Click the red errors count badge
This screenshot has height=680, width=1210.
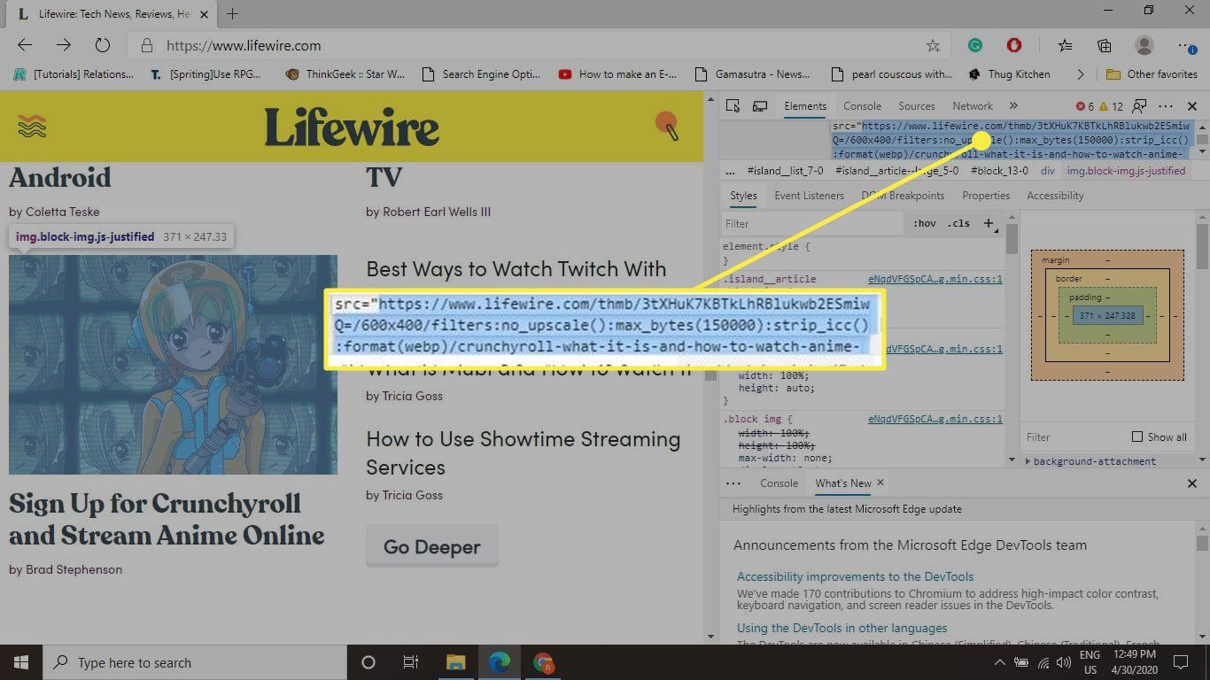click(1084, 106)
